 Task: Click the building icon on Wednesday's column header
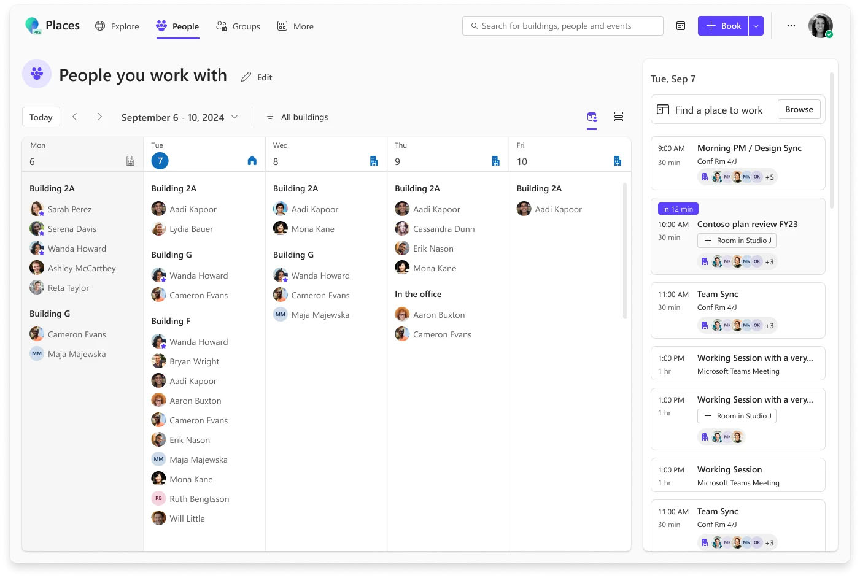point(374,161)
